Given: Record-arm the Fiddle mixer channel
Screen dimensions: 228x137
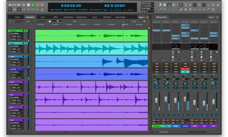Looking at the screenshot, I should (176, 69).
